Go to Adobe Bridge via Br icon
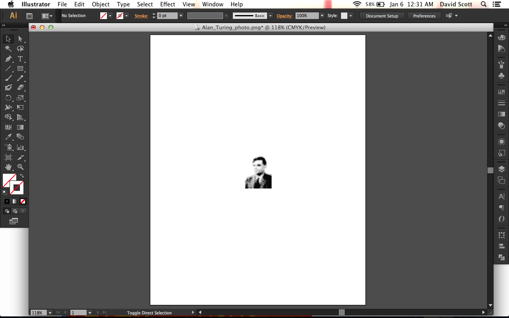Viewport: 509px width, 318px height. [x=29, y=16]
